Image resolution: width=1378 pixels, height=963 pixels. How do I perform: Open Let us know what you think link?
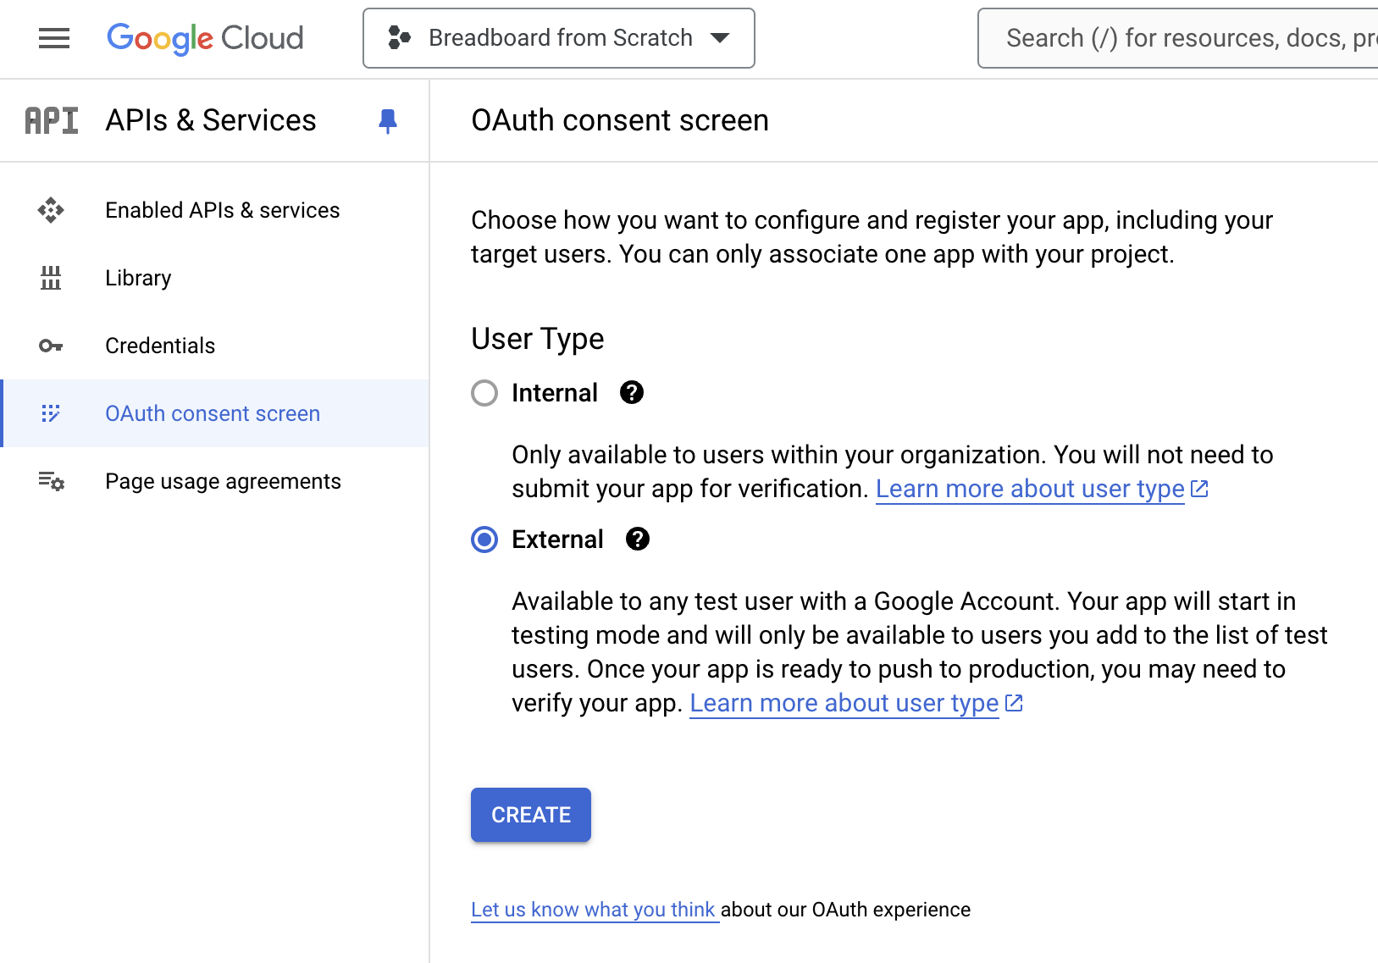(x=594, y=910)
